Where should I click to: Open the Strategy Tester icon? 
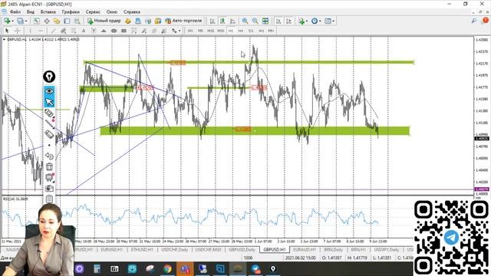click(x=77, y=21)
